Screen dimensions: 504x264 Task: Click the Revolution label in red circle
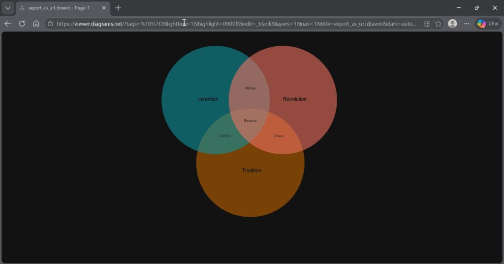295,99
